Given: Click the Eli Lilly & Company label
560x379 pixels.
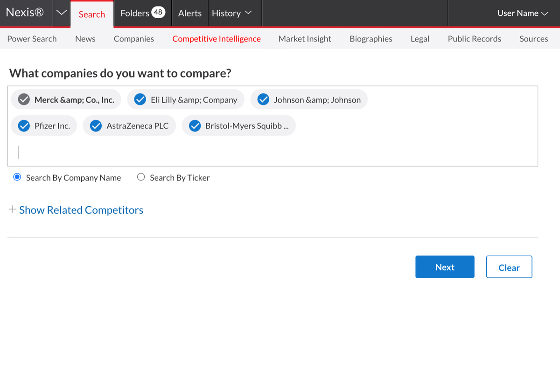Looking at the screenshot, I should (194, 99).
